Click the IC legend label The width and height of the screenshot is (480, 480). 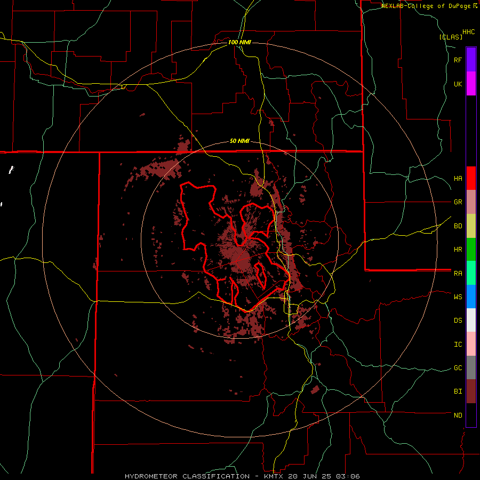pos(458,345)
